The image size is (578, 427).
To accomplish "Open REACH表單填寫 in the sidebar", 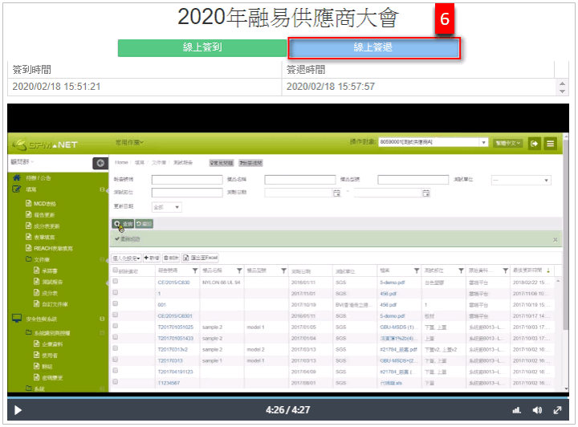I will point(53,248).
